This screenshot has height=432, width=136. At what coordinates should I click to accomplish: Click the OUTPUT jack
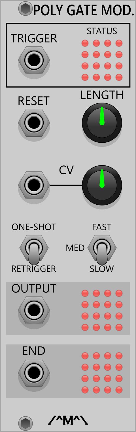(34, 310)
